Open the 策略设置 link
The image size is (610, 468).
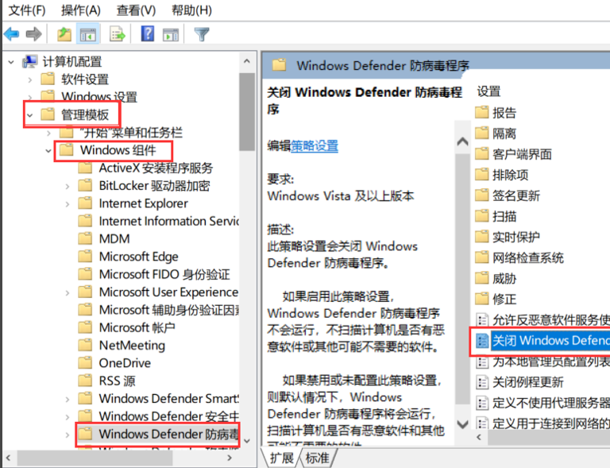point(315,146)
